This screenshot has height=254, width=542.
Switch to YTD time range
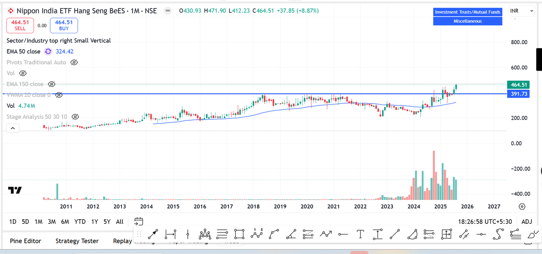pyautogui.click(x=80, y=222)
